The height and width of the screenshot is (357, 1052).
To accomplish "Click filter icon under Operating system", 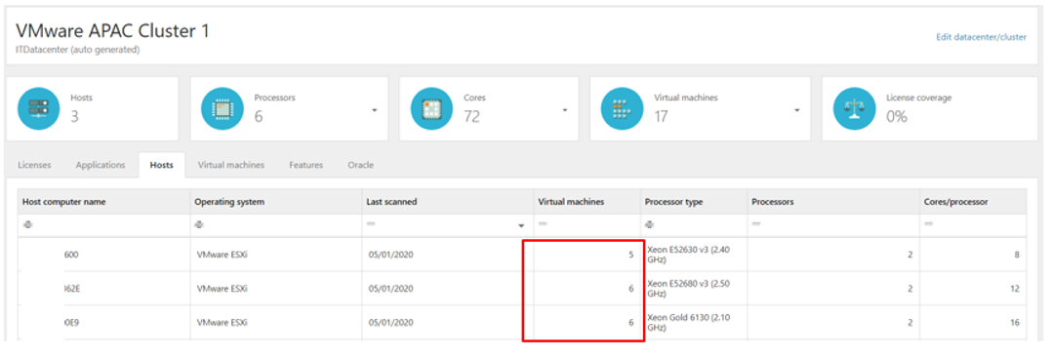I will [x=199, y=224].
